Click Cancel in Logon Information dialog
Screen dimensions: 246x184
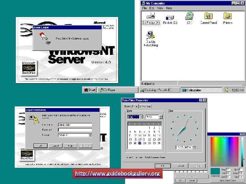(56, 146)
